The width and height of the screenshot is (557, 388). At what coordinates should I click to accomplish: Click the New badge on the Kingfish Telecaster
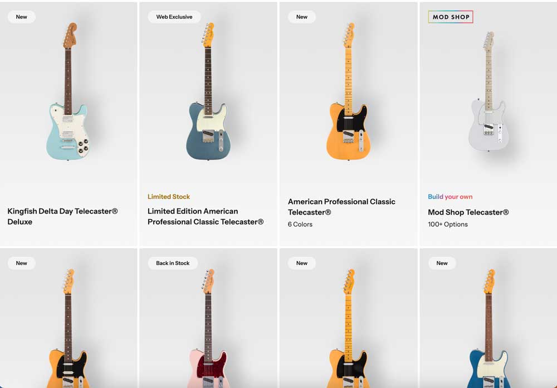click(21, 17)
